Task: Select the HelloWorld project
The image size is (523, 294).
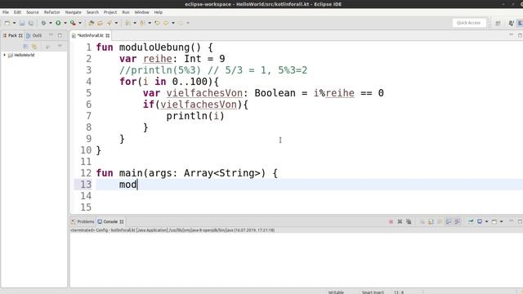Action: coord(24,55)
